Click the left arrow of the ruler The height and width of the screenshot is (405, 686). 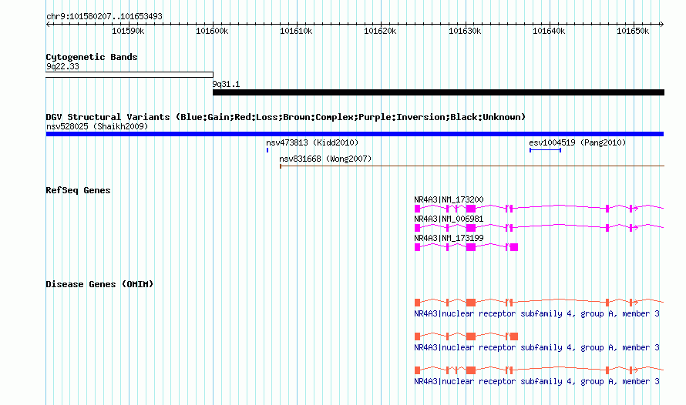tap(48, 25)
